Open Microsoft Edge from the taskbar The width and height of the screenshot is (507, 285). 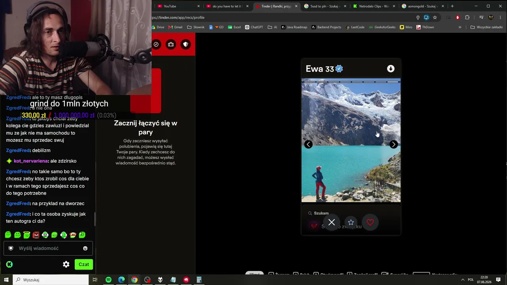tap(121, 280)
